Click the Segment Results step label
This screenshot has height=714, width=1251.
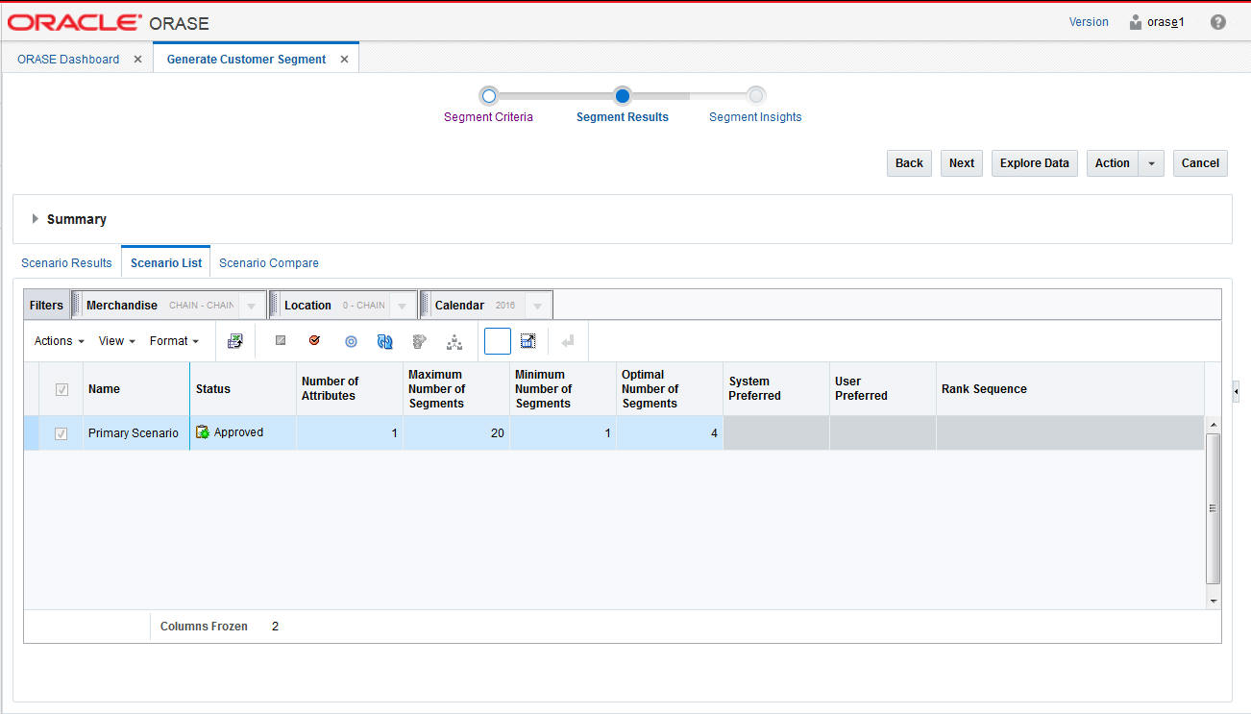(623, 117)
